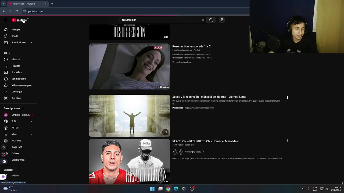Start voice search with microphone icon
The height and width of the screenshot is (193, 344).
[x=222, y=20]
